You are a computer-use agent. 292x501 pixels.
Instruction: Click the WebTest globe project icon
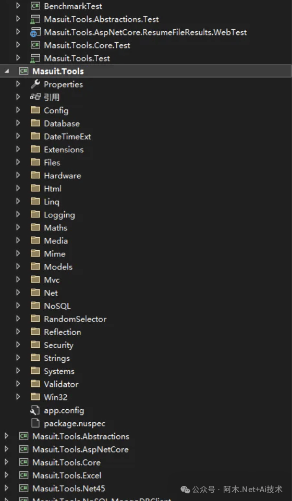35,32
